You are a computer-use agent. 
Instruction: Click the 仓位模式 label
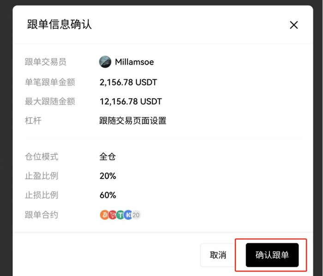pyautogui.click(x=42, y=157)
